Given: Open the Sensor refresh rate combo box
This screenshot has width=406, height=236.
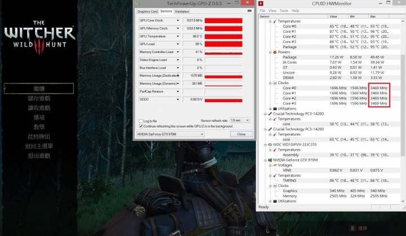Looking at the screenshot, I should tap(240, 120).
